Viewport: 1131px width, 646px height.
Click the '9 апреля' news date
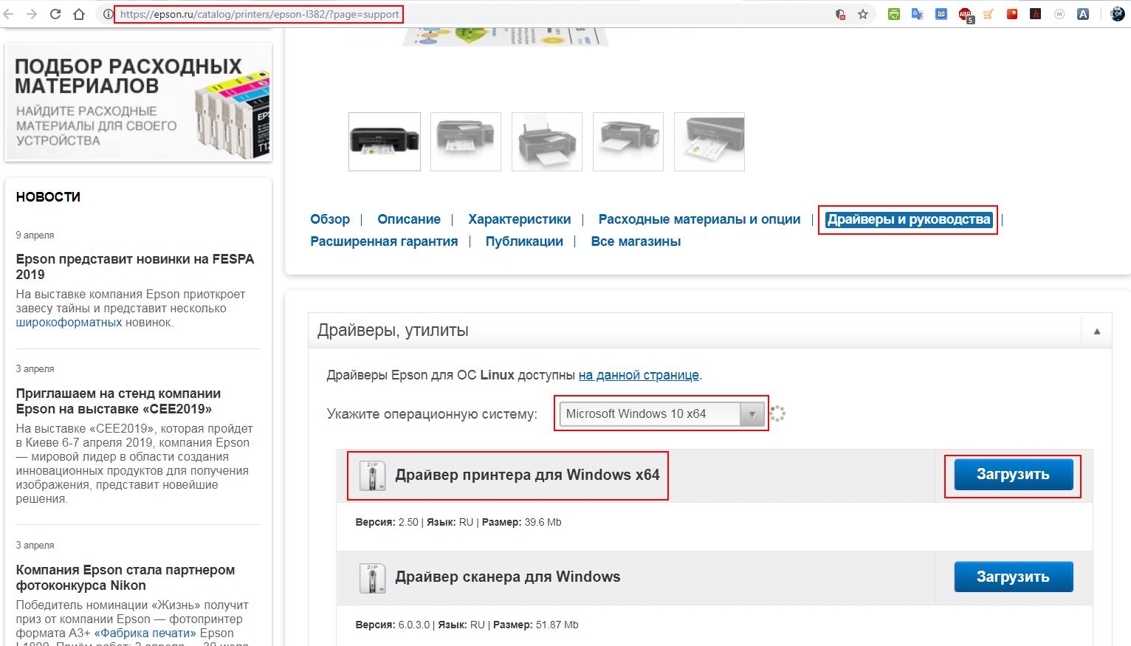click(35, 235)
